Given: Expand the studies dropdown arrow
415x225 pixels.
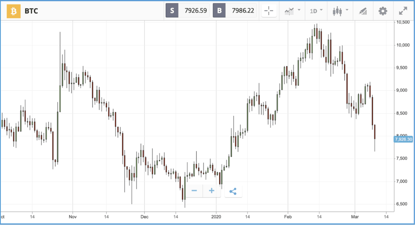Looking at the screenshot, I should [x=299, y=10].
